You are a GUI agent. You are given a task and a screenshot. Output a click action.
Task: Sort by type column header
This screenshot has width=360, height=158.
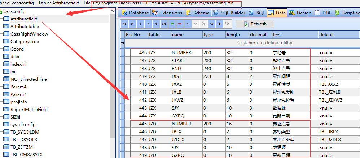[214, 35]
